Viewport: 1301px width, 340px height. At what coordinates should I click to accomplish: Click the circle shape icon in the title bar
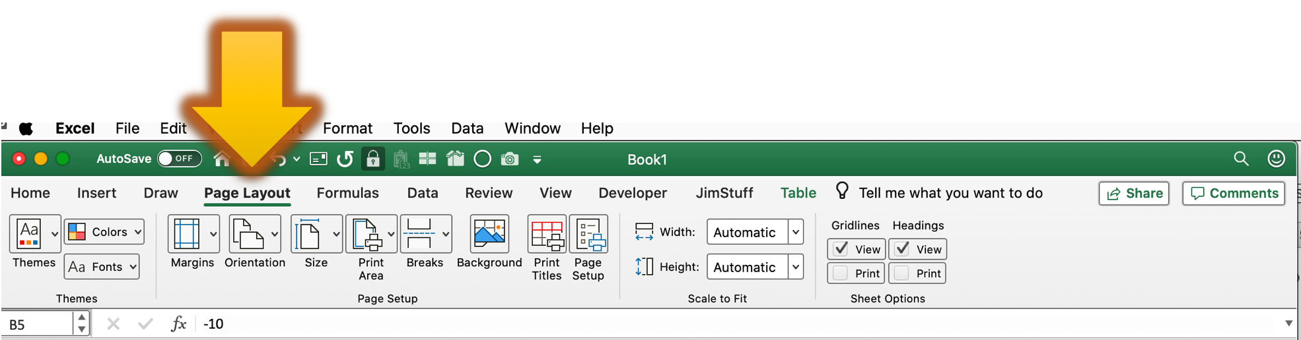point(483,159)
